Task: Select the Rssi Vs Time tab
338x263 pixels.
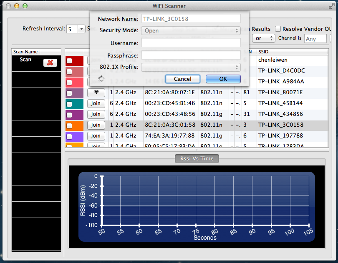Action: [197, 158]
